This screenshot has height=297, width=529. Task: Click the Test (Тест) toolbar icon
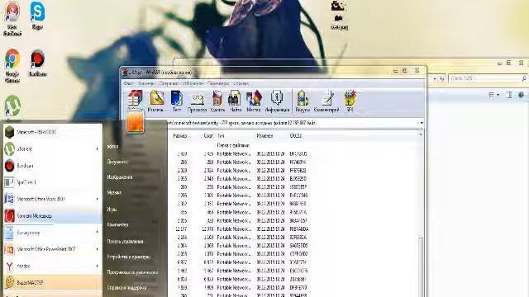coord(176,101)
